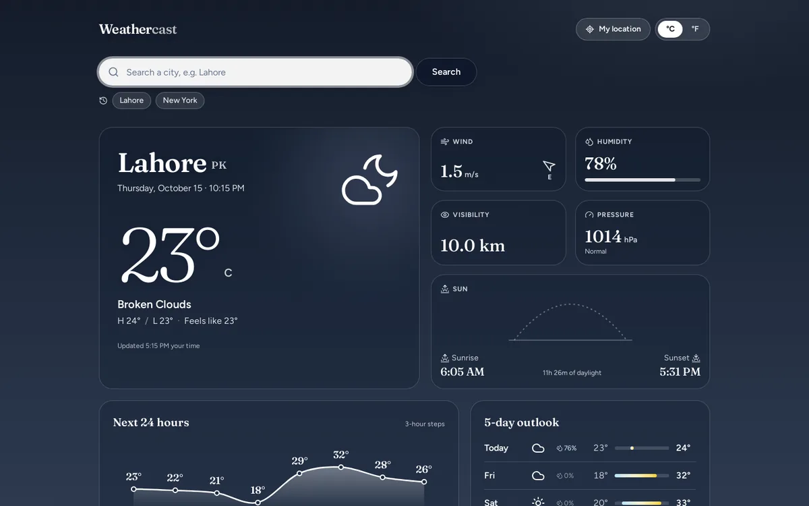
Task: Click the 78% humidity value
Action: 601,164
